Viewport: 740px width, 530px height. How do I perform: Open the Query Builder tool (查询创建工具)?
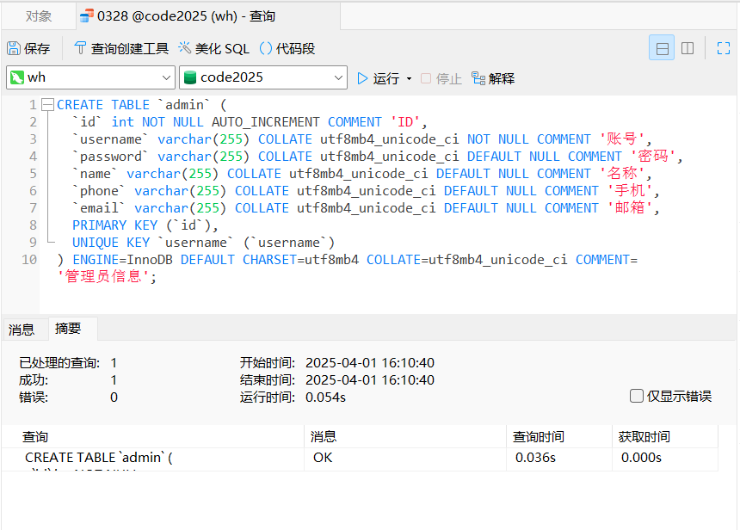point(121,48)
